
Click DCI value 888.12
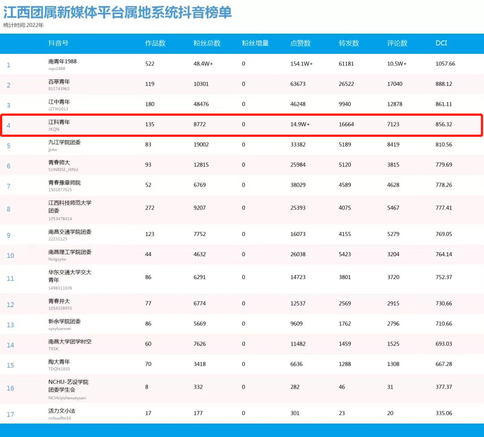coord(444,84)
